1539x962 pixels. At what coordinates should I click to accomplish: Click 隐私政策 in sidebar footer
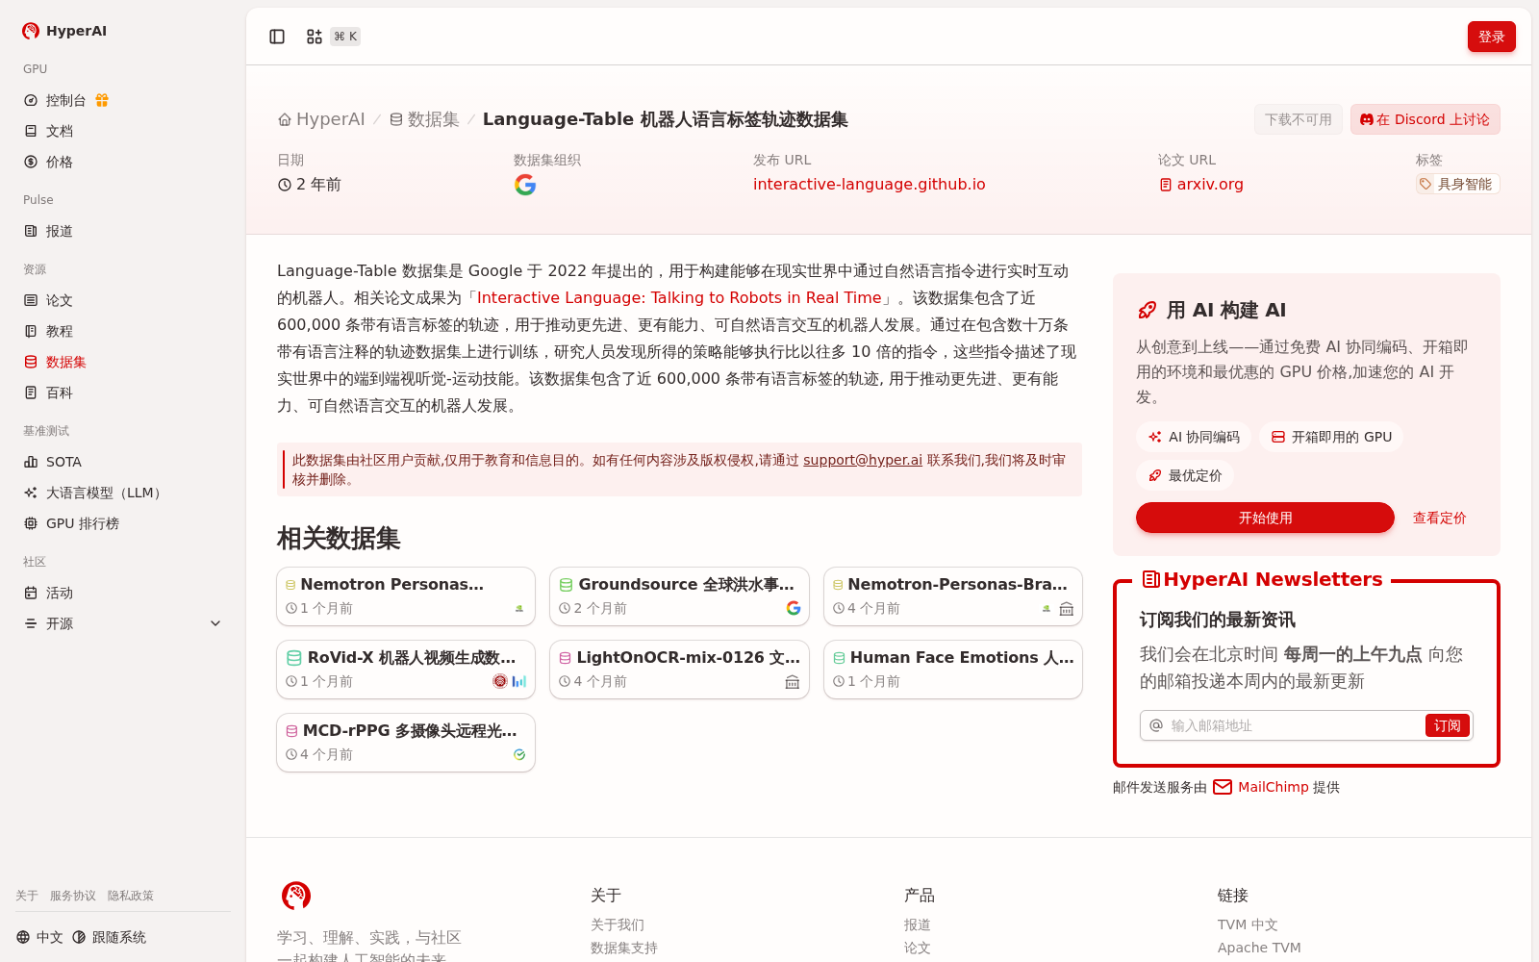131,896
